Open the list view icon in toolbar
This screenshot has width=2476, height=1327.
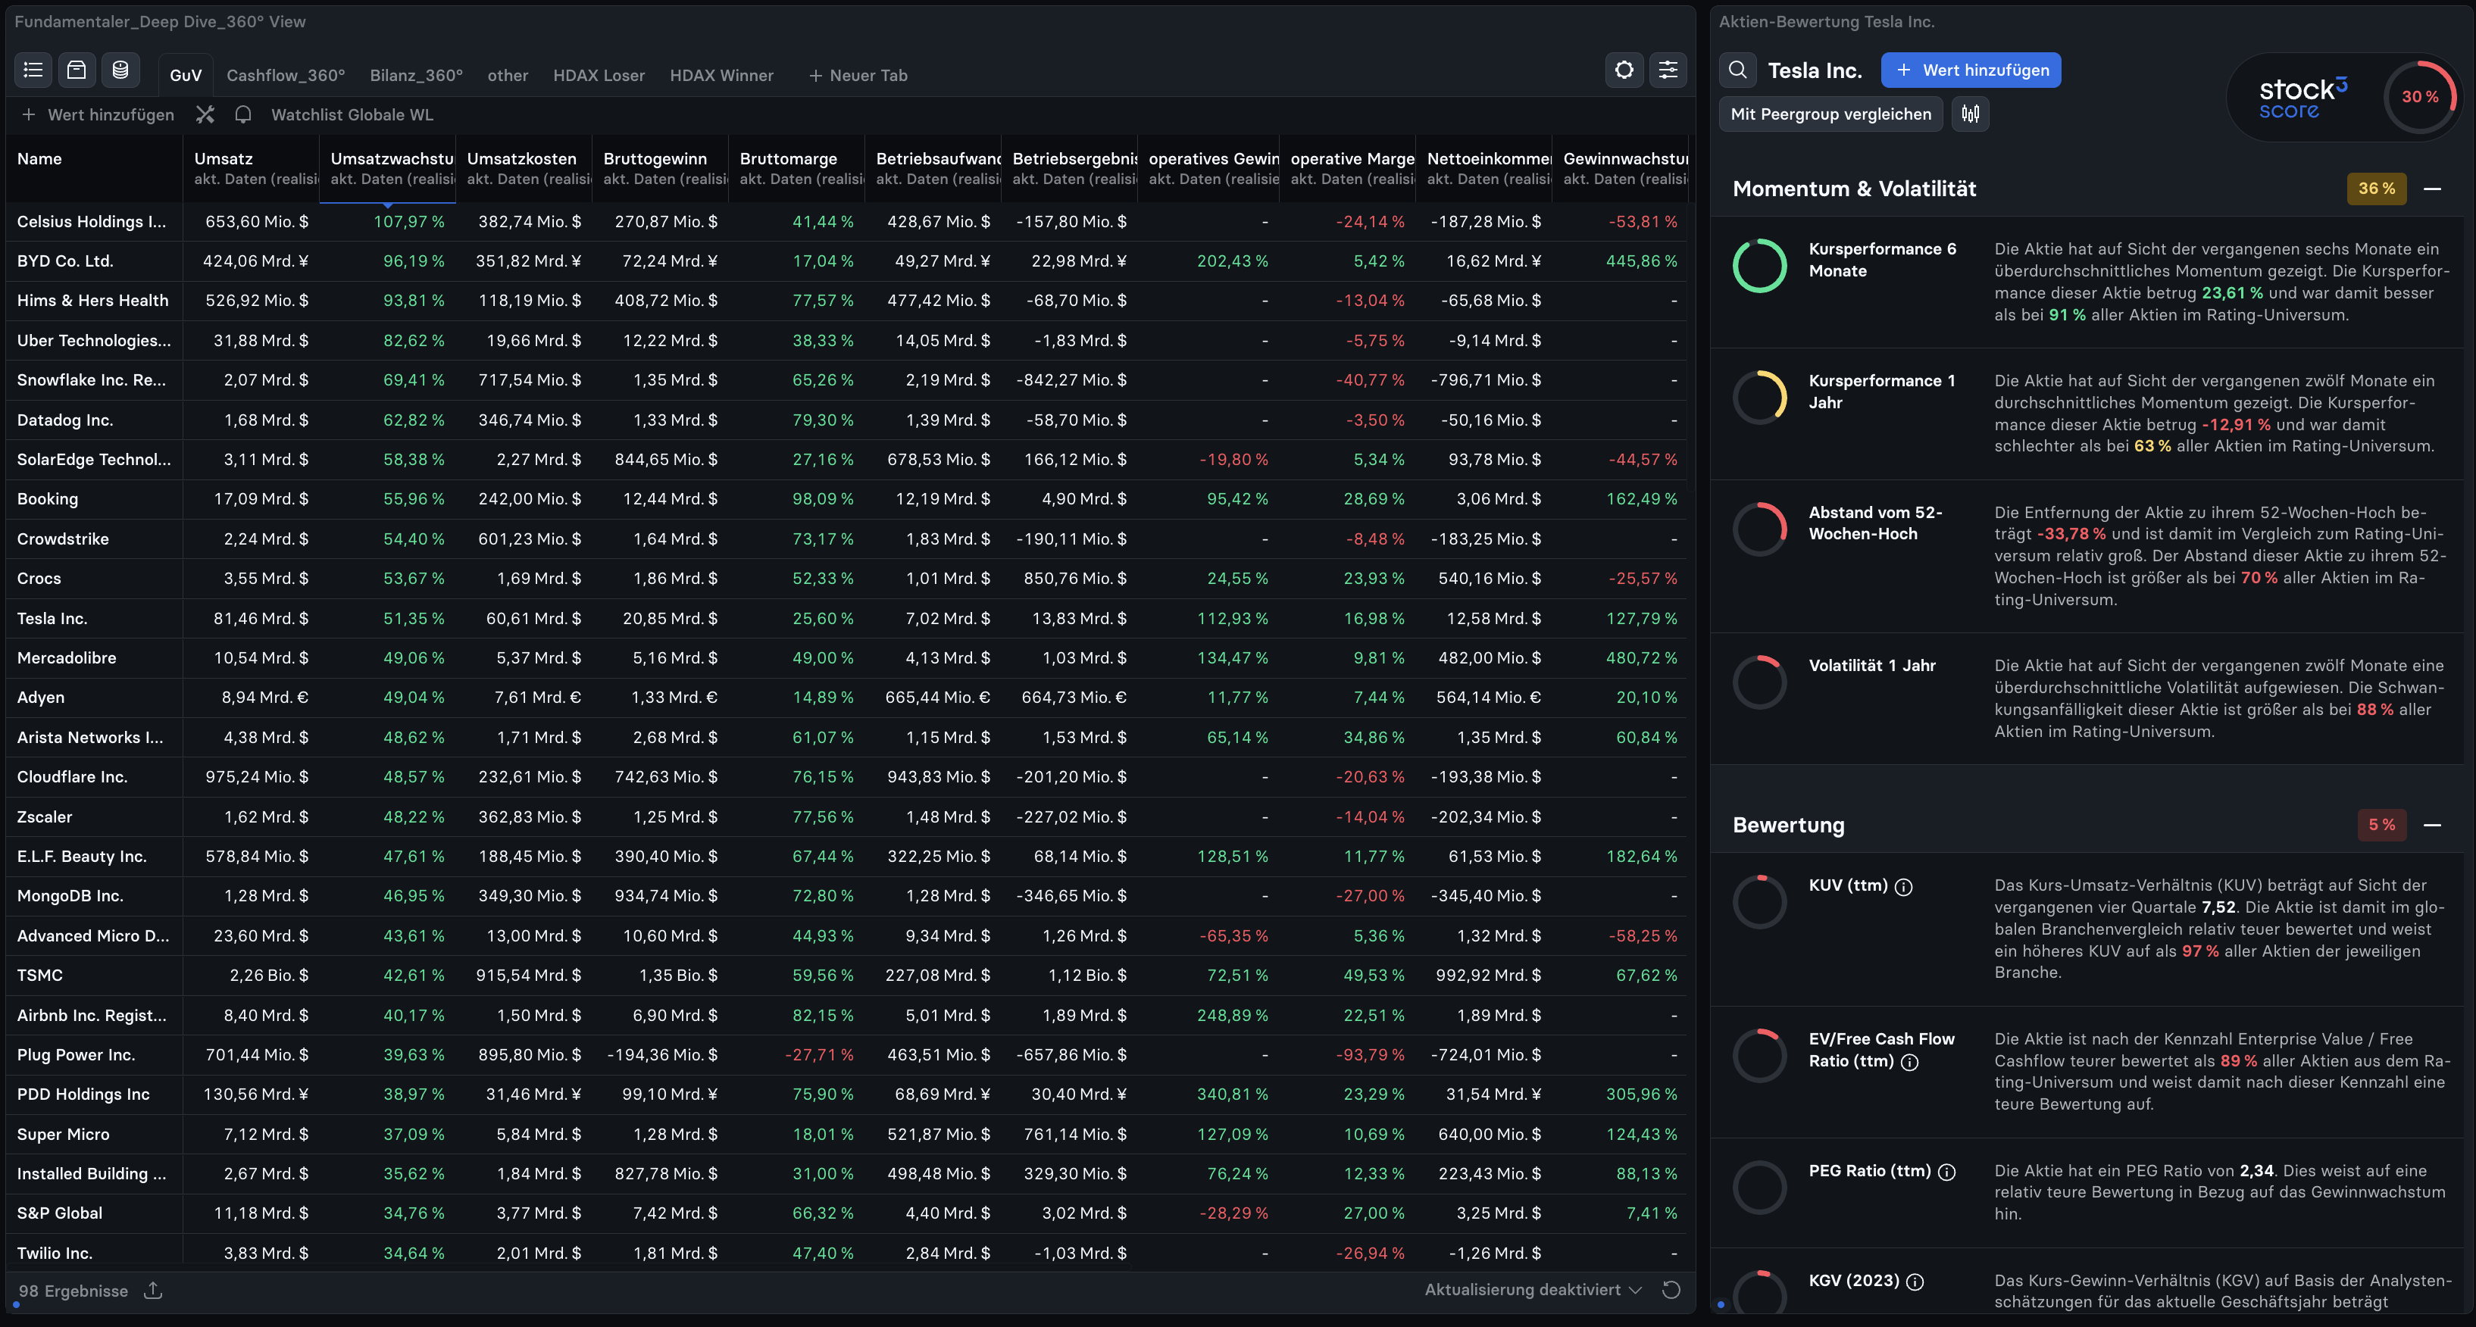33,70
